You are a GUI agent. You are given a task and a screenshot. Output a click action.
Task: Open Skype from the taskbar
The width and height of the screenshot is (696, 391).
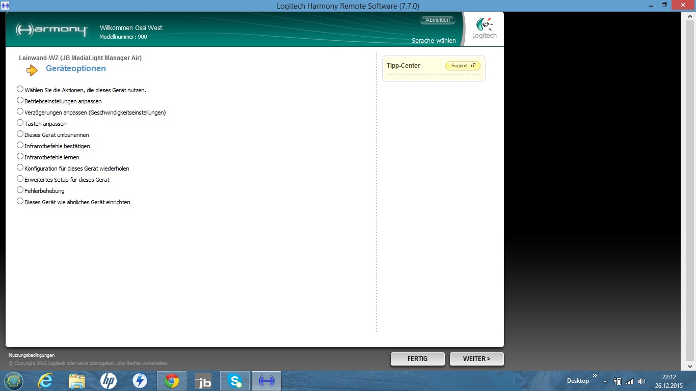point(235,381)
